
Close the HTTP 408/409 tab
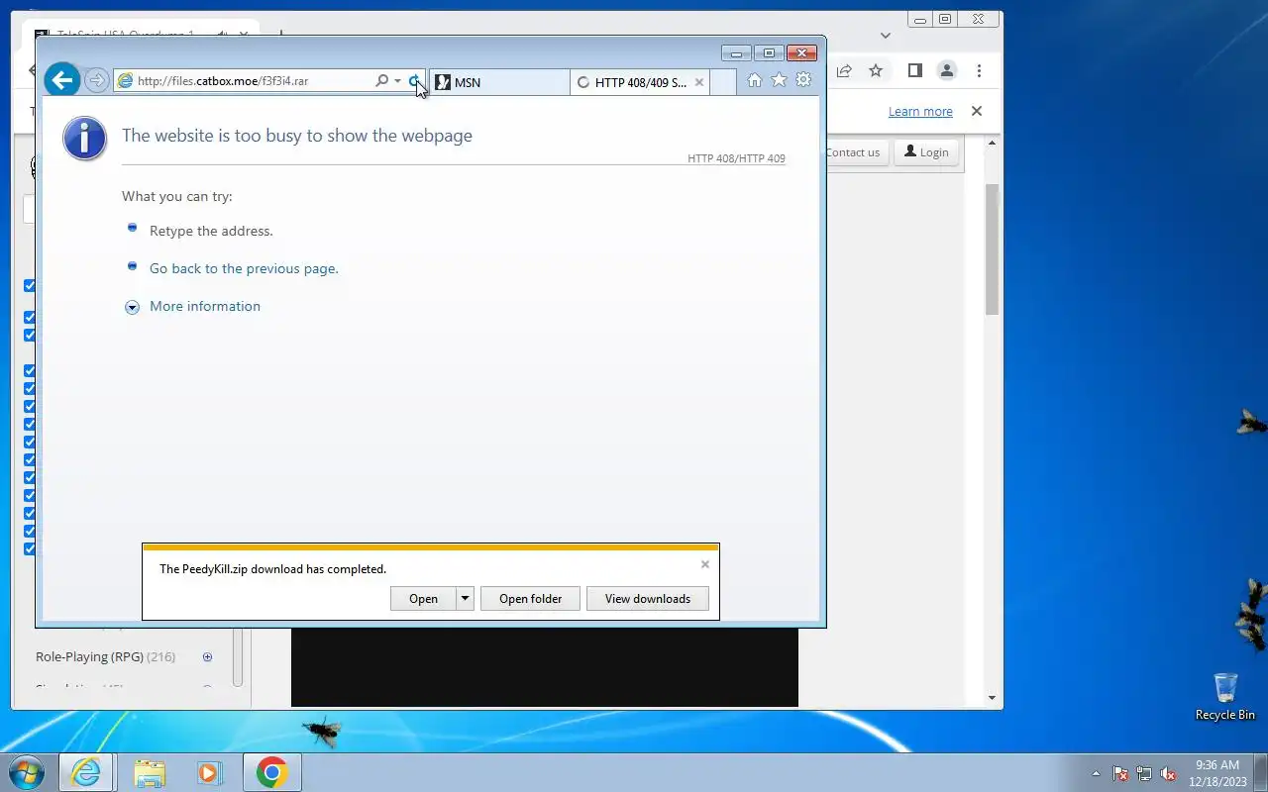coord(699,82)
